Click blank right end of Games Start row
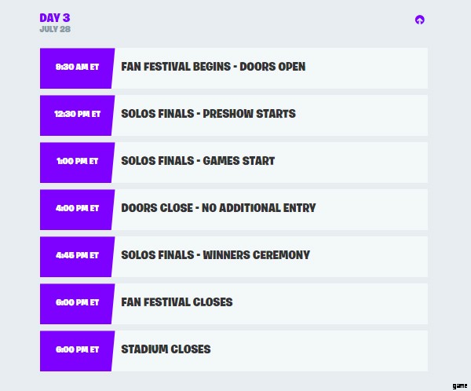 coord(377,162)
